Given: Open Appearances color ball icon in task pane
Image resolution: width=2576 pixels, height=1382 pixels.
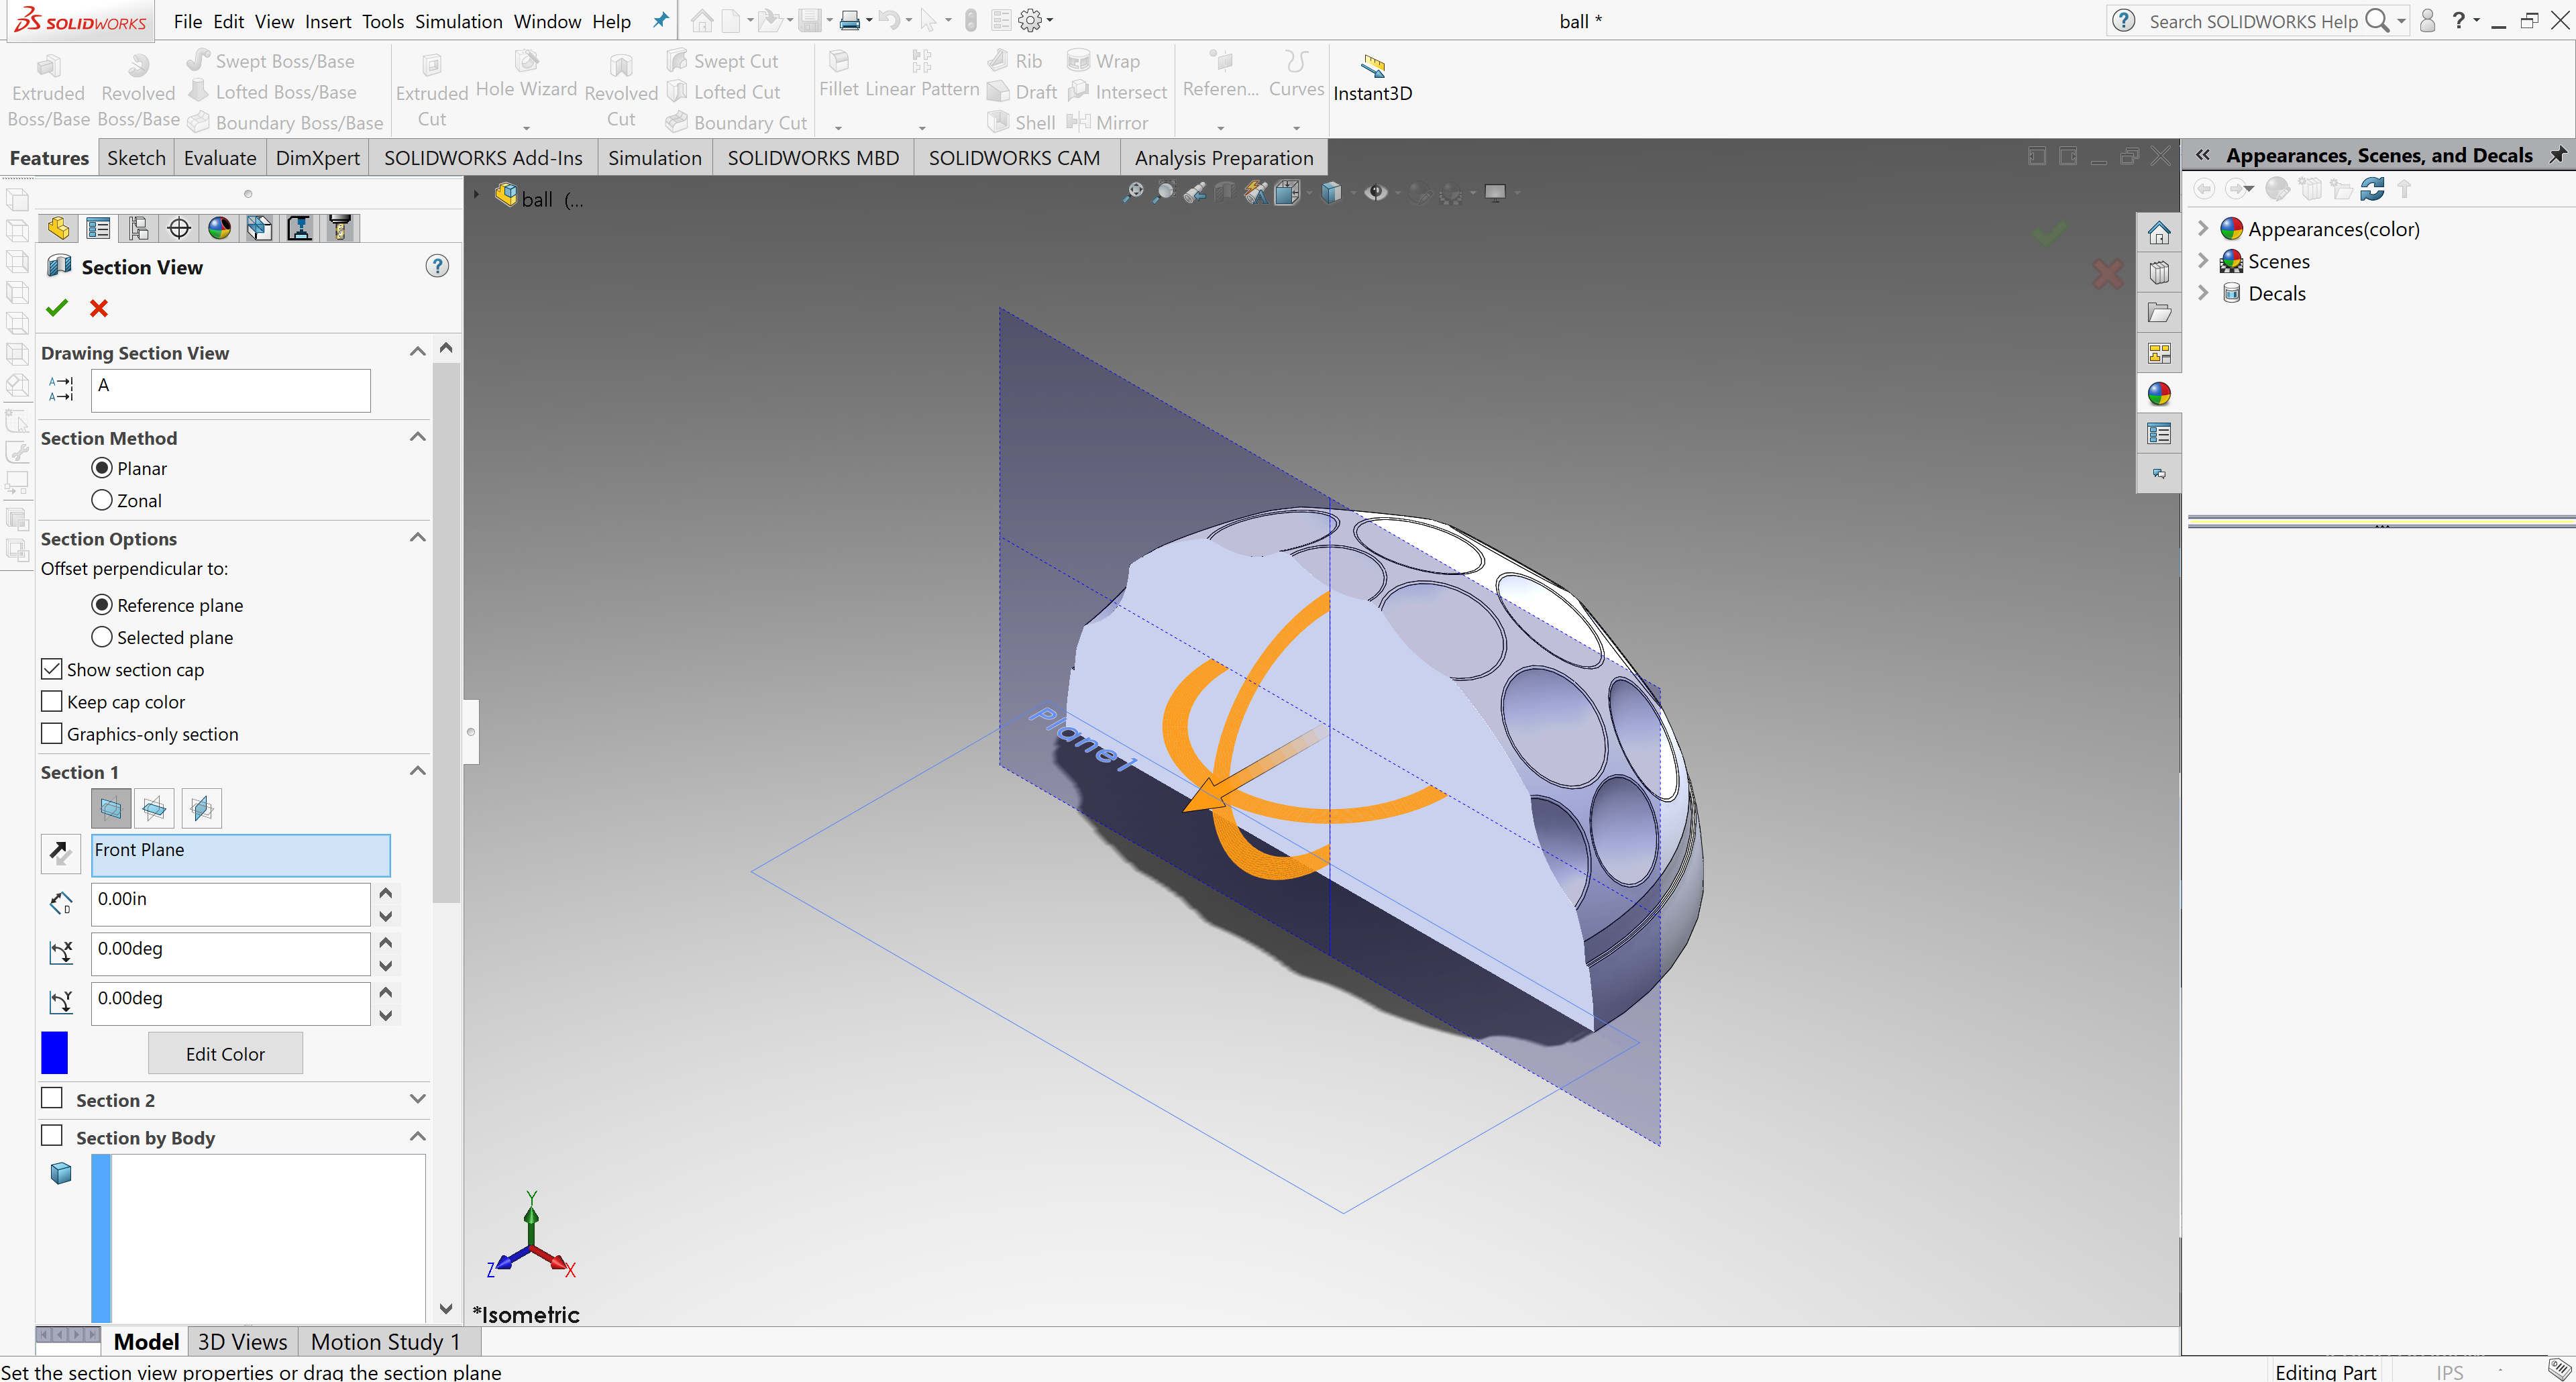Looking at the screenshot, I should [x=2159, y=394].
